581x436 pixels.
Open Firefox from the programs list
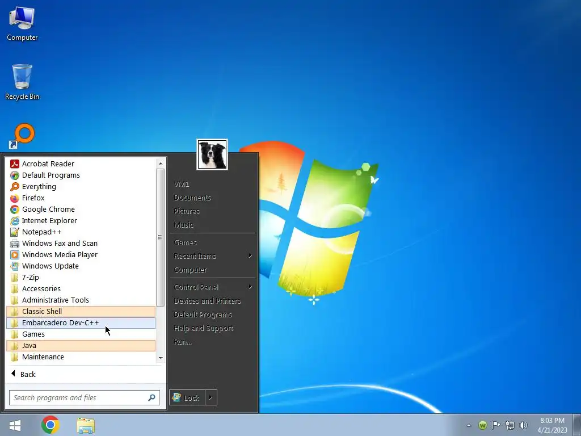pos(81,198)
